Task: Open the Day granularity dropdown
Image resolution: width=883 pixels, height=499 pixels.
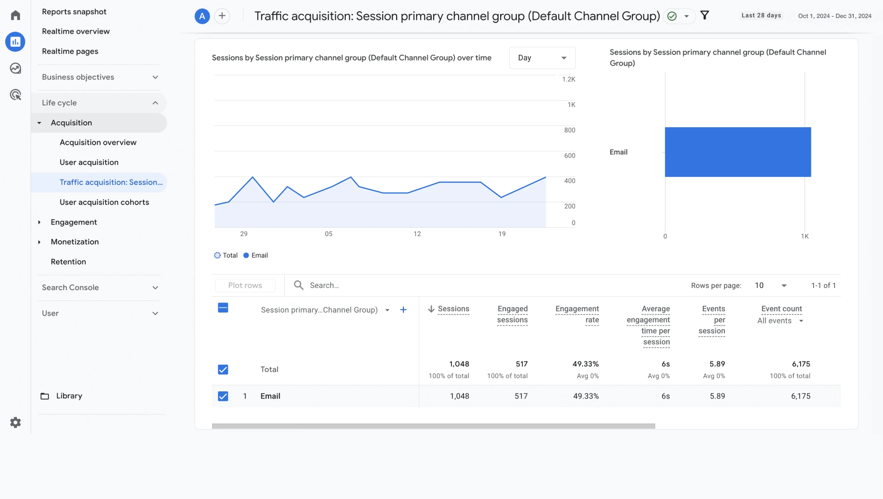Action: (x=542, y=58)
